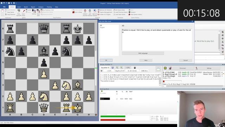The width and height of the screenshot is (225, 127).
Task: Toggle the engine lock icon
Action: pos(135,68)
